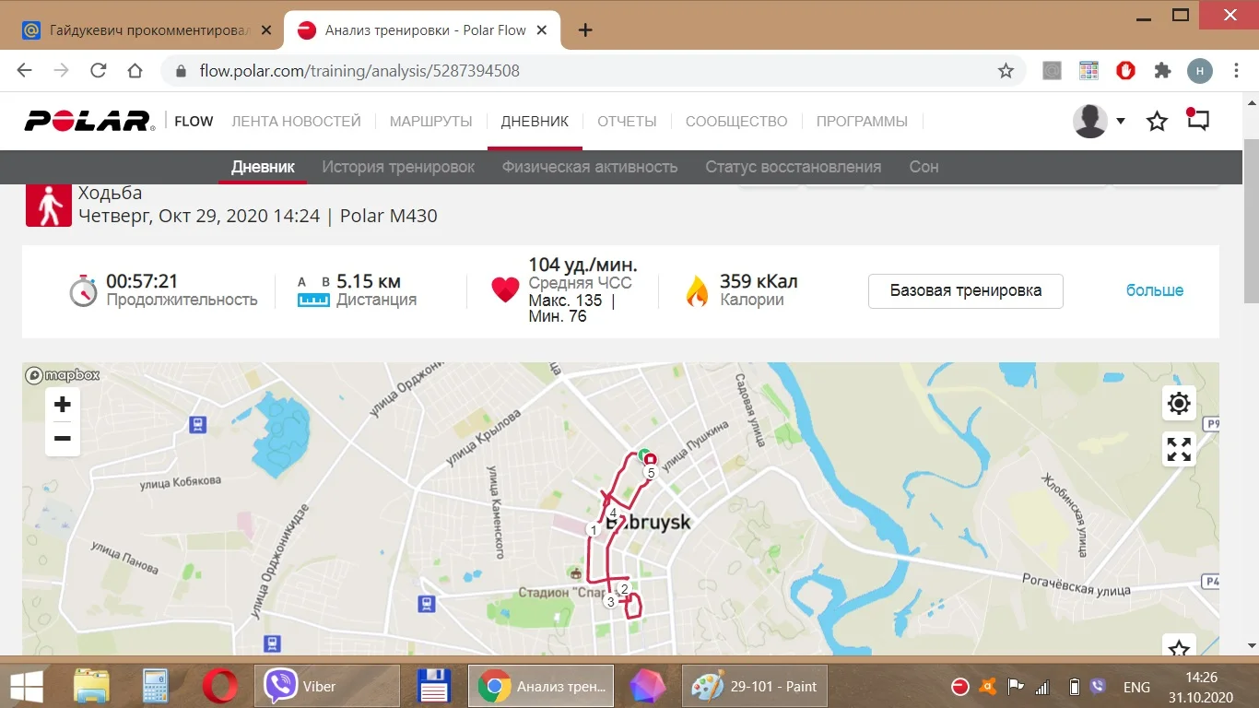Open the Windows Start menu
The width and height of the screenshot is (1259, 708).
[29, 686]
